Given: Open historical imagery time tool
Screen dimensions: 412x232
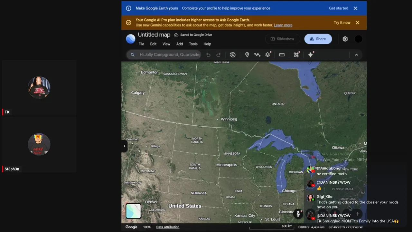Looking at the screenshot, I should coord(233,55).
